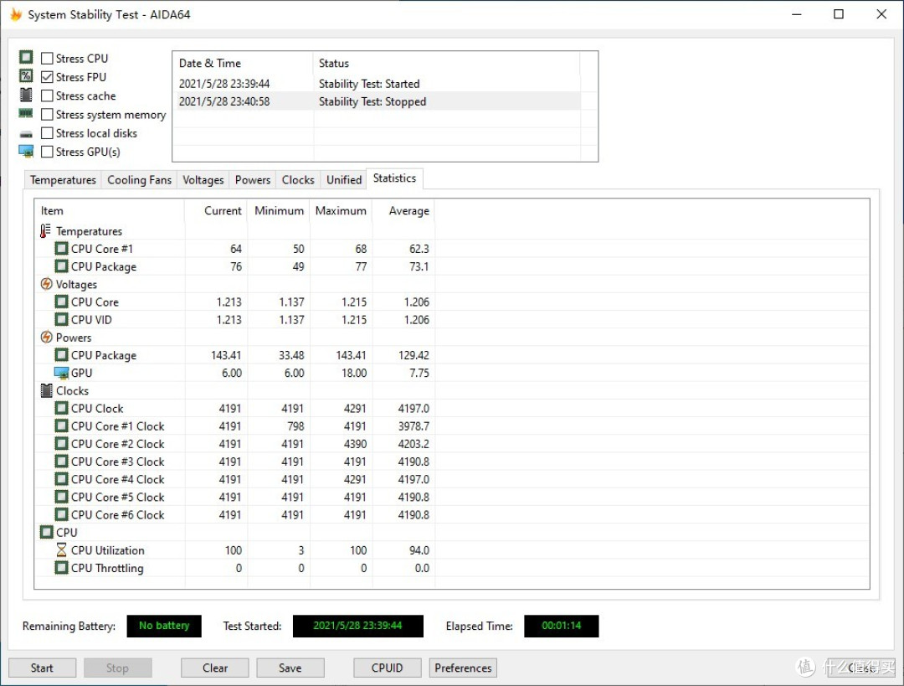Select the Statistics tab
The width and height of the screenshot is (904, 686).
click(x=395, y=178)
